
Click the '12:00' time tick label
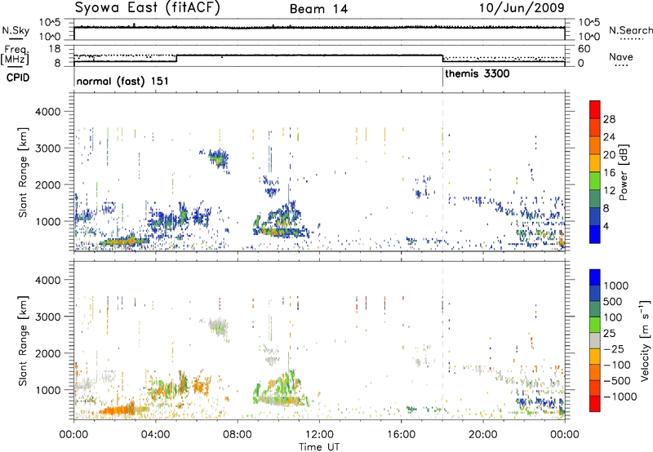319,435
